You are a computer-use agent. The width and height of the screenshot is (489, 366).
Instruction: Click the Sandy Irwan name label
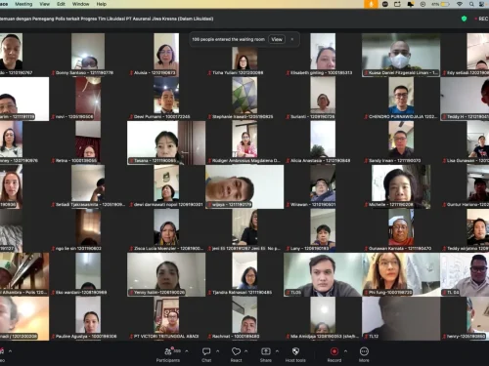pyautogui.click(x=392, y=161)
